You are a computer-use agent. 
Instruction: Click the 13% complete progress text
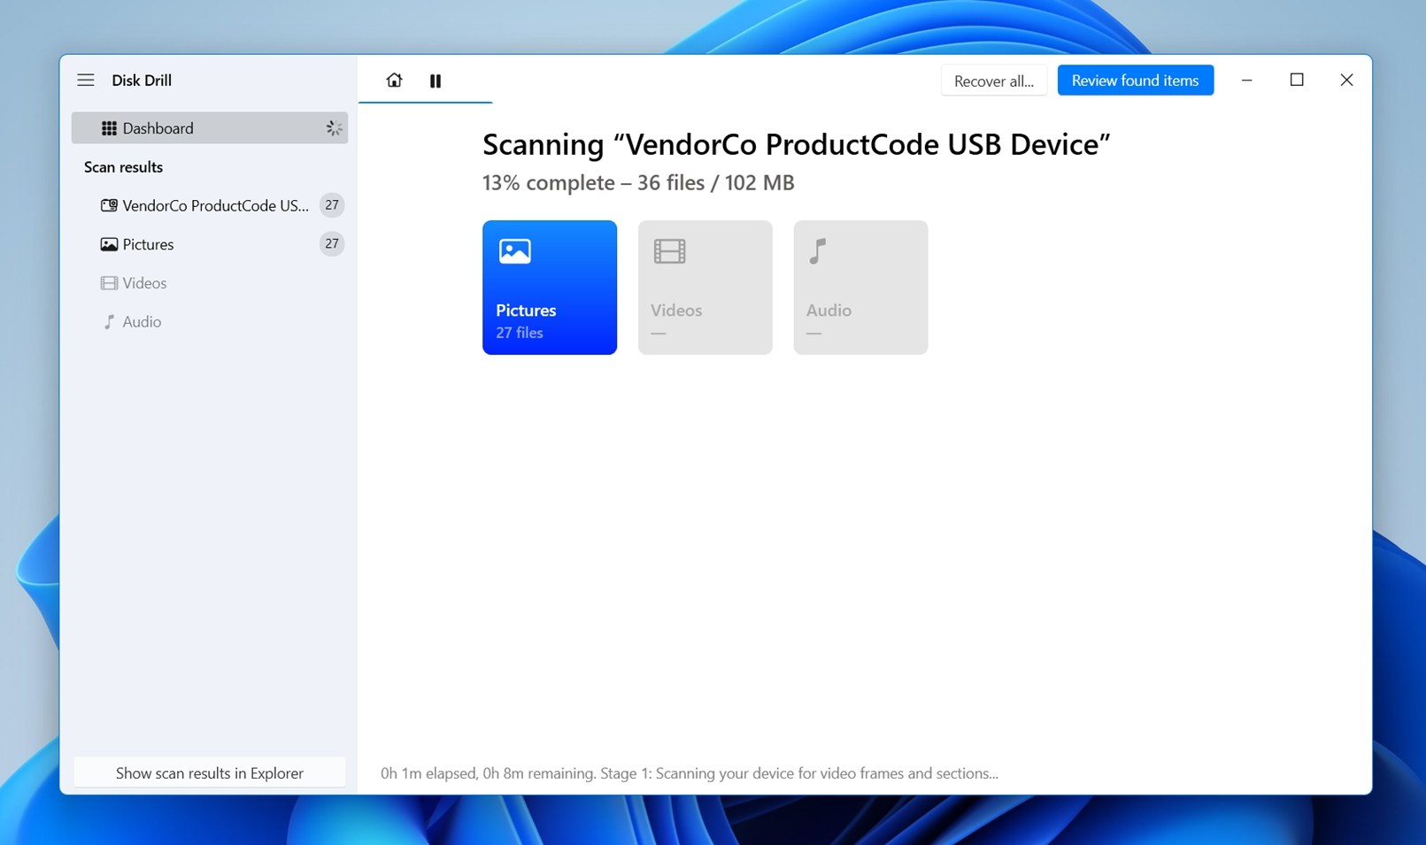click(638, 183)
